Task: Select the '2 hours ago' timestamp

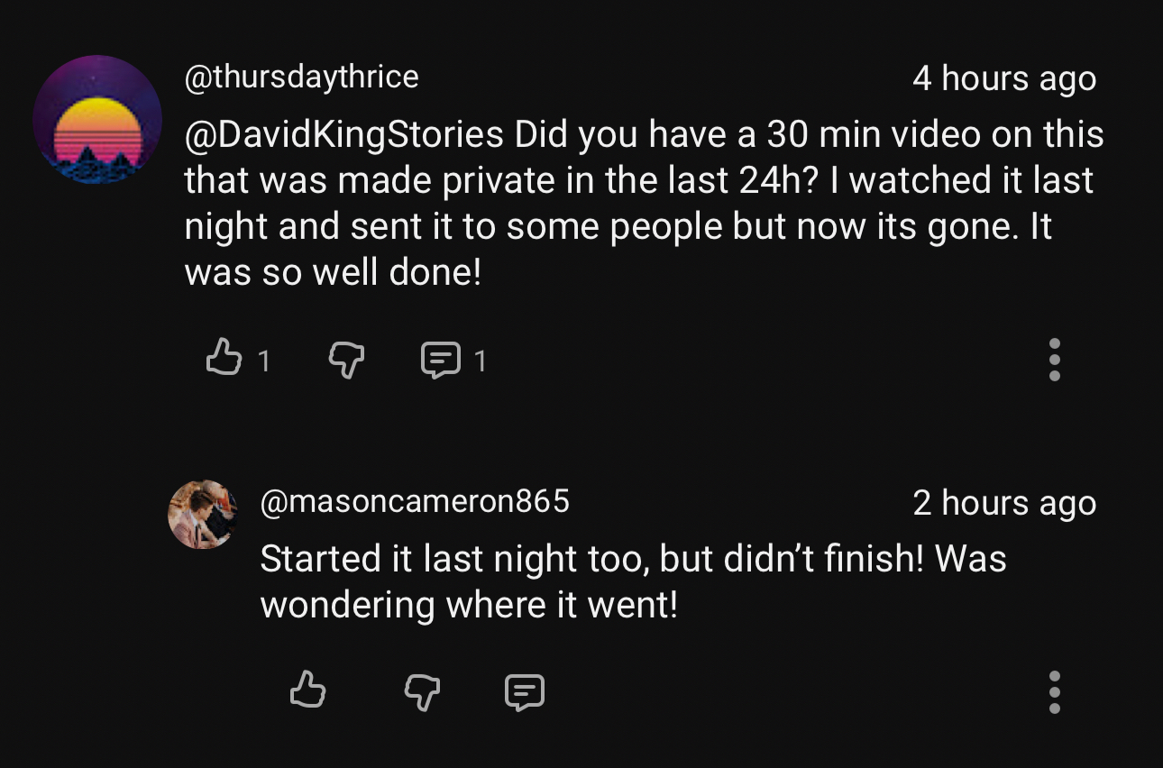Action: 1003,503
